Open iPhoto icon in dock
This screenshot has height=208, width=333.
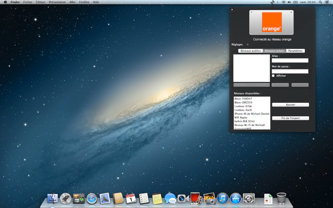point(209,198)
